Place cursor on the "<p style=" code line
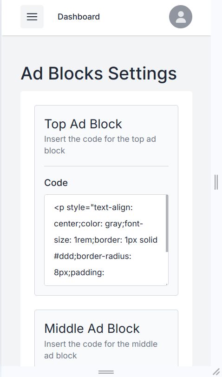The height and width of the screenshot is (377, 222). click(x=93, y=207)
